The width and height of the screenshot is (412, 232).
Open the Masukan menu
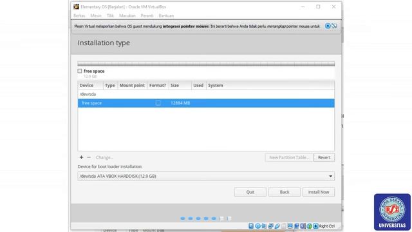(x=127, y=15)
